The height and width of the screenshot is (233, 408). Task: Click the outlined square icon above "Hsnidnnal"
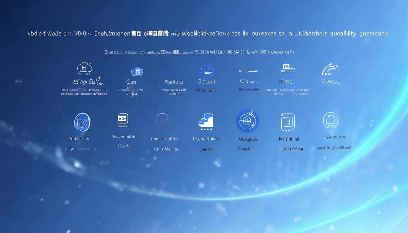tap(288, 123)
